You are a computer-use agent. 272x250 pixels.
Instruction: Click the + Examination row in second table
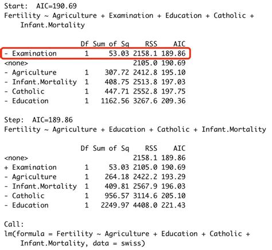click(95, 167)
